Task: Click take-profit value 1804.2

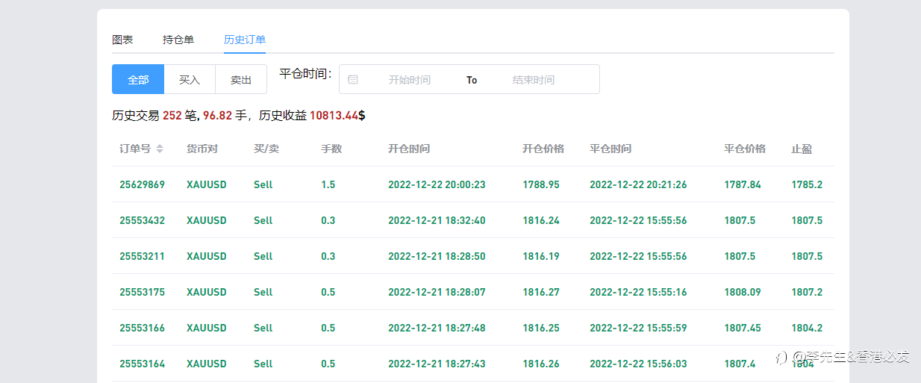Action: pos(807,328)
